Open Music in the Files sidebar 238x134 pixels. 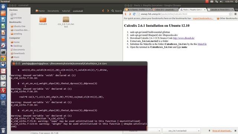click(x=15, y=57)
